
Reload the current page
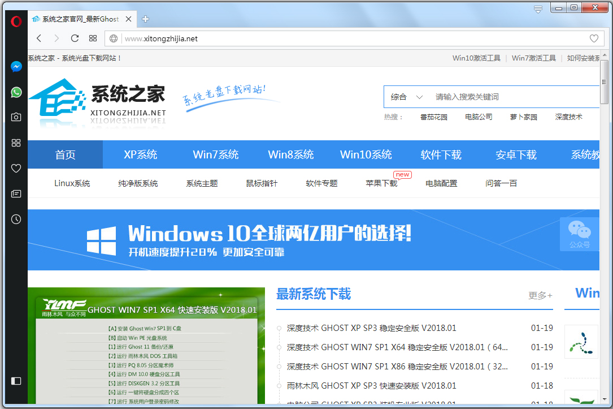(x=75, y=38)
